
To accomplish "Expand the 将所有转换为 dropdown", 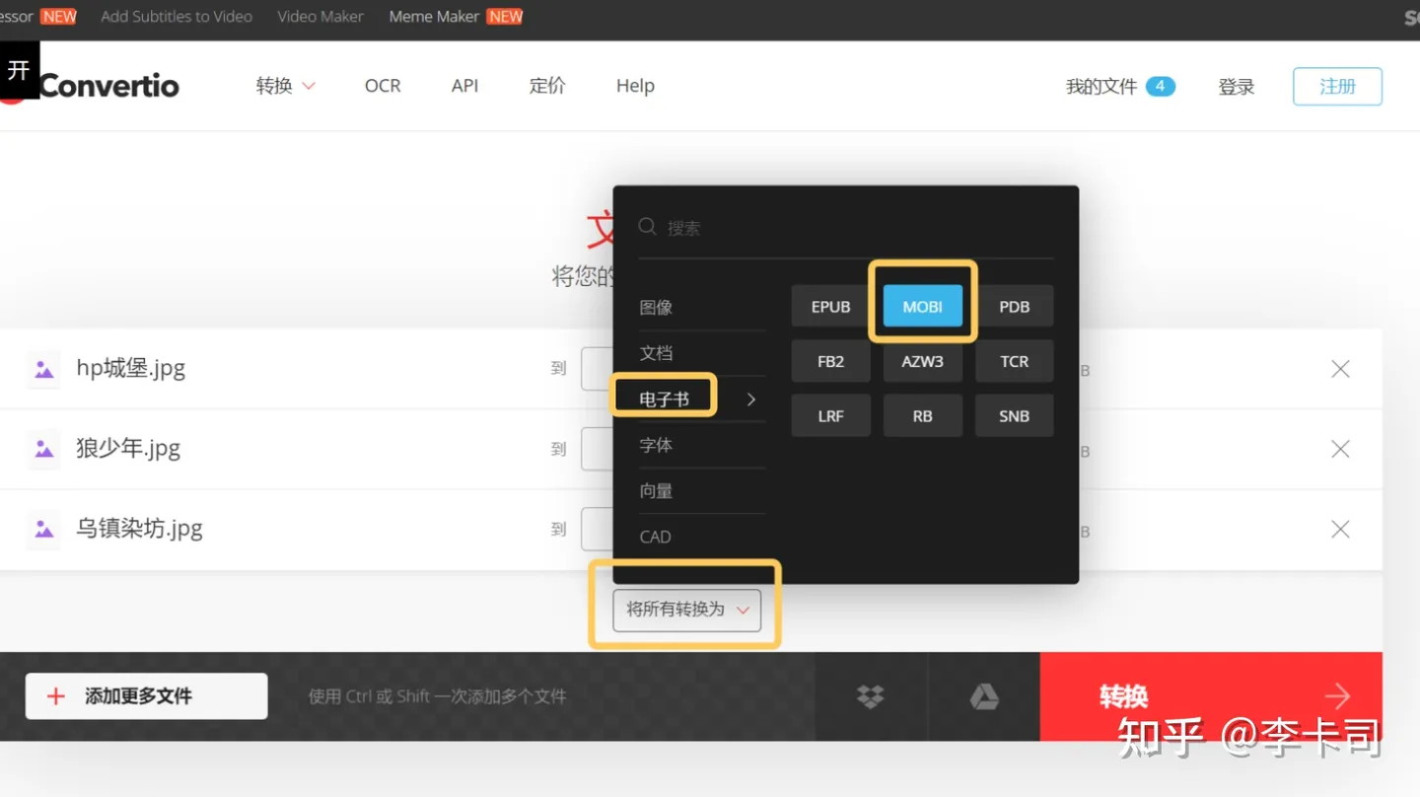I will pyautogui.click(x=686, y=610).
